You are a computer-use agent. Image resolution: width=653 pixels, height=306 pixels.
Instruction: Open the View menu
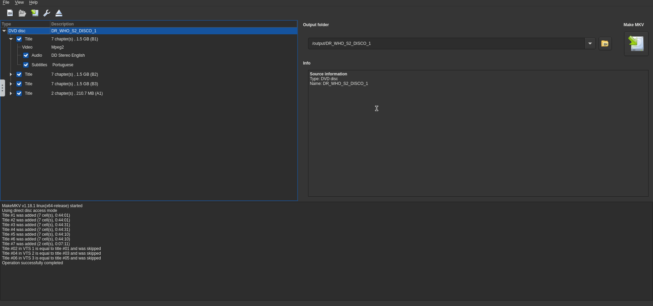pos(19,2)
